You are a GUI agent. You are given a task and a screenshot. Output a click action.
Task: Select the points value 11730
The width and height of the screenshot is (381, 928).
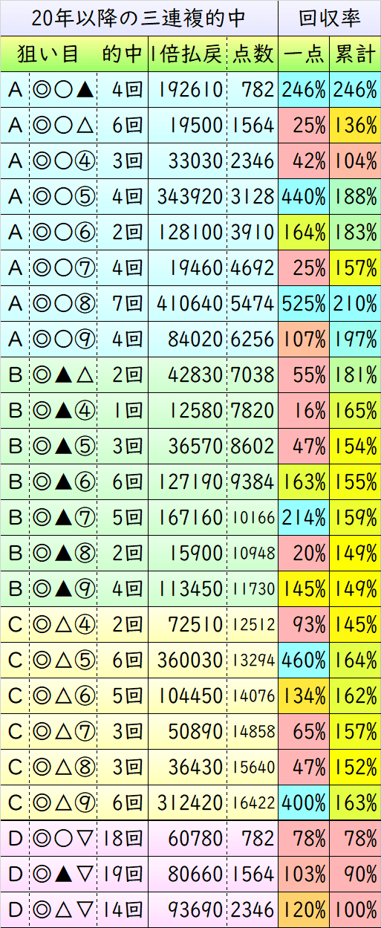[253, 589]
